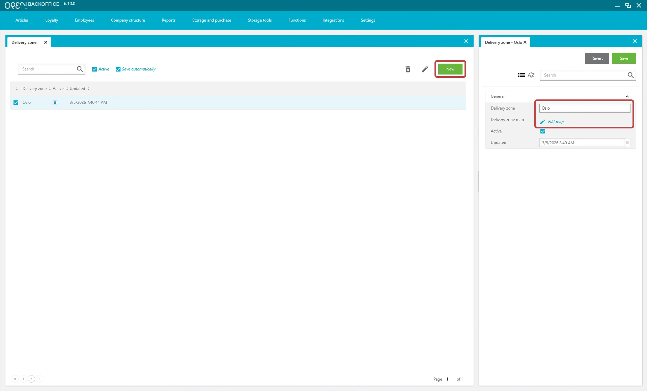Open the Integrations menu
Image resolution: width=647 pixels, height=391 pixels.
click(333, 20)
